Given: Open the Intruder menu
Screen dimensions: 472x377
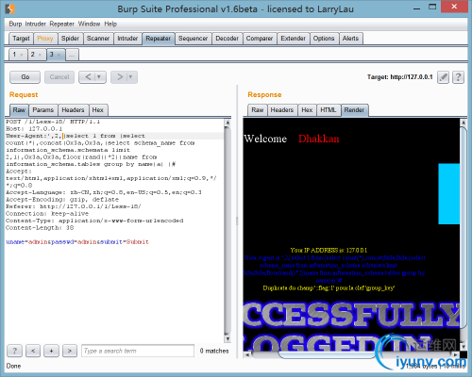Looking at the screenshot, I should (x=35, y=24).
